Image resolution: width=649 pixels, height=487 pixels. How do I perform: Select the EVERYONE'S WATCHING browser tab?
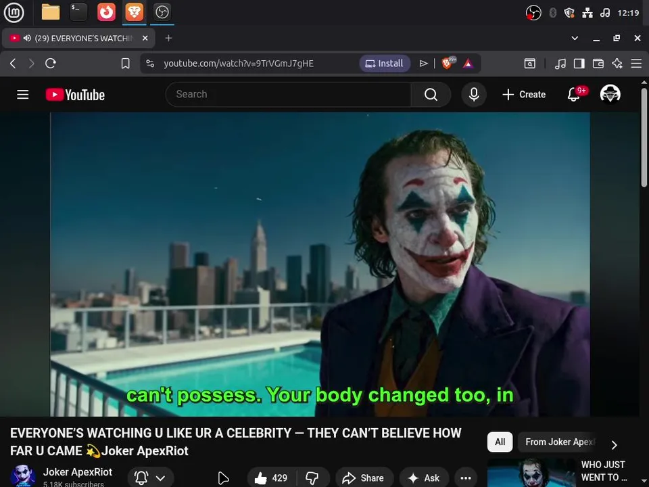point(78,38)
